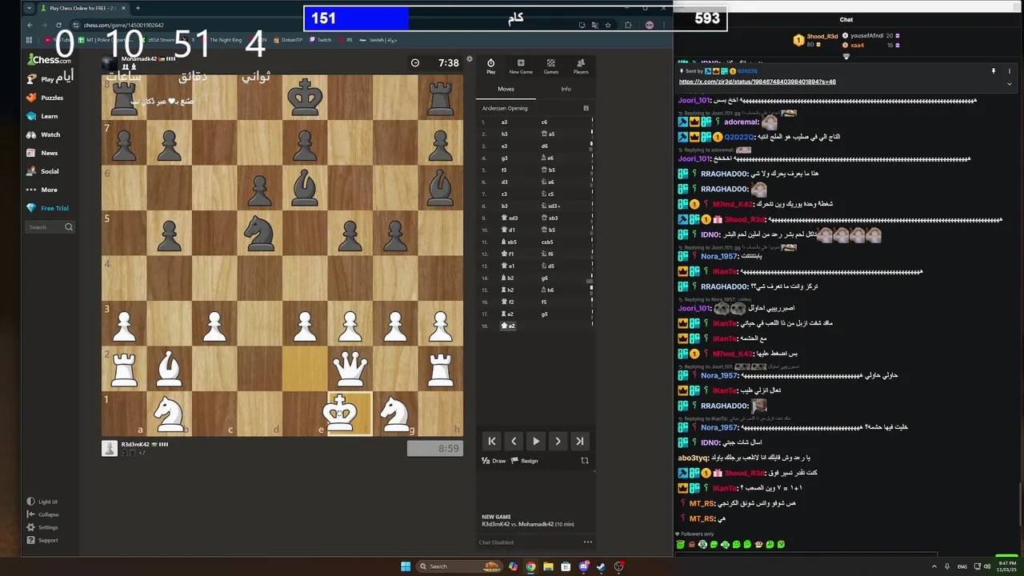
Task: Click the flip board icon
Action: pos(585,461)
